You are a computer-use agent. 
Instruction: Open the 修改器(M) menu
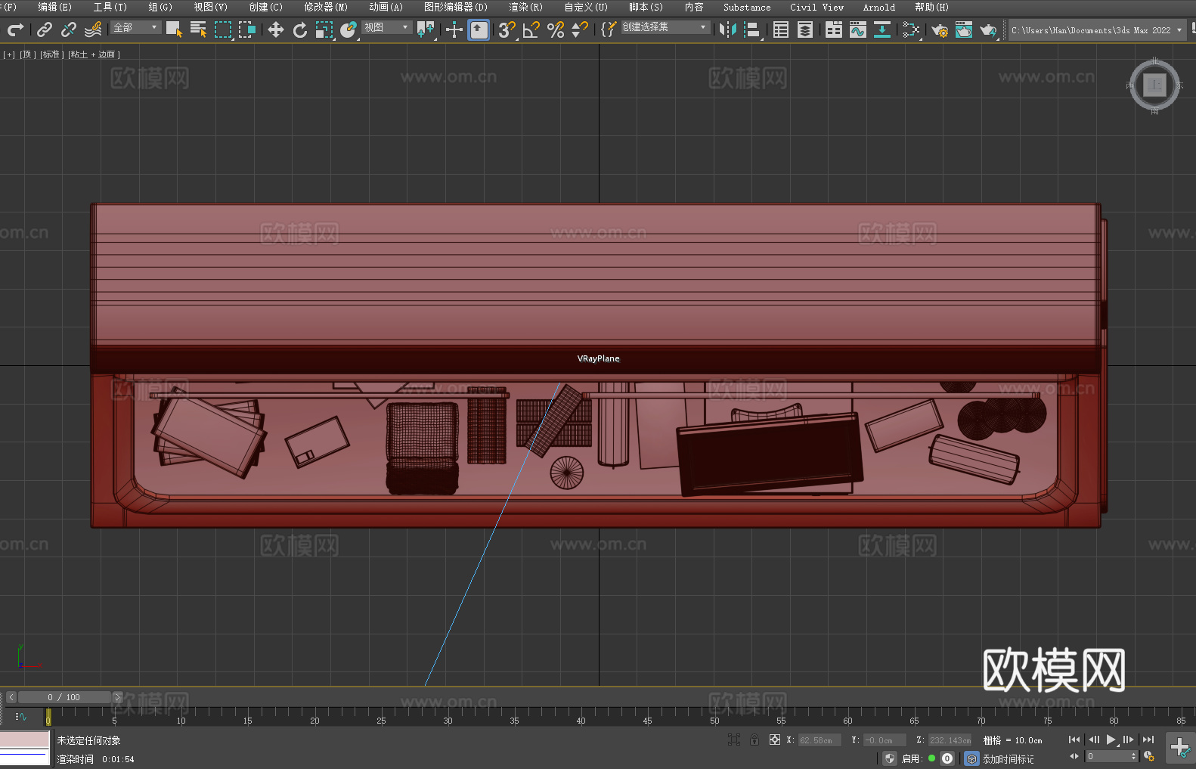(x=326, y=7)
